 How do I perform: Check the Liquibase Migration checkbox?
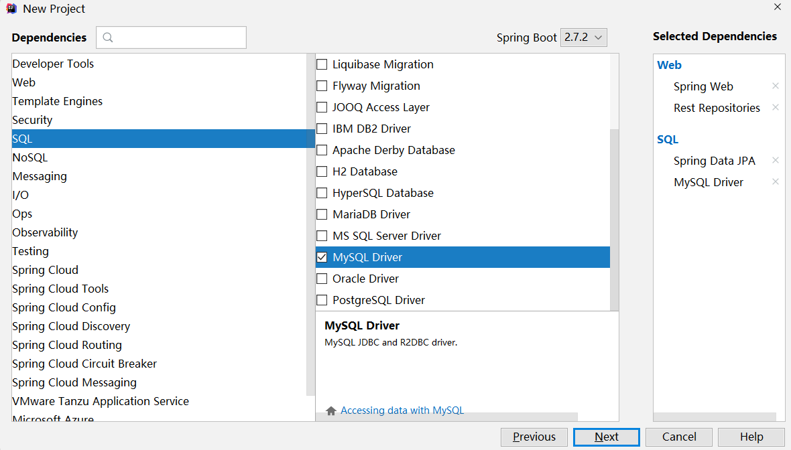[322, 64]
